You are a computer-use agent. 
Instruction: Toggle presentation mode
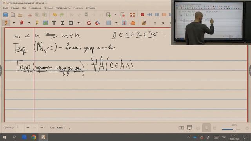[x=189, y=128]
